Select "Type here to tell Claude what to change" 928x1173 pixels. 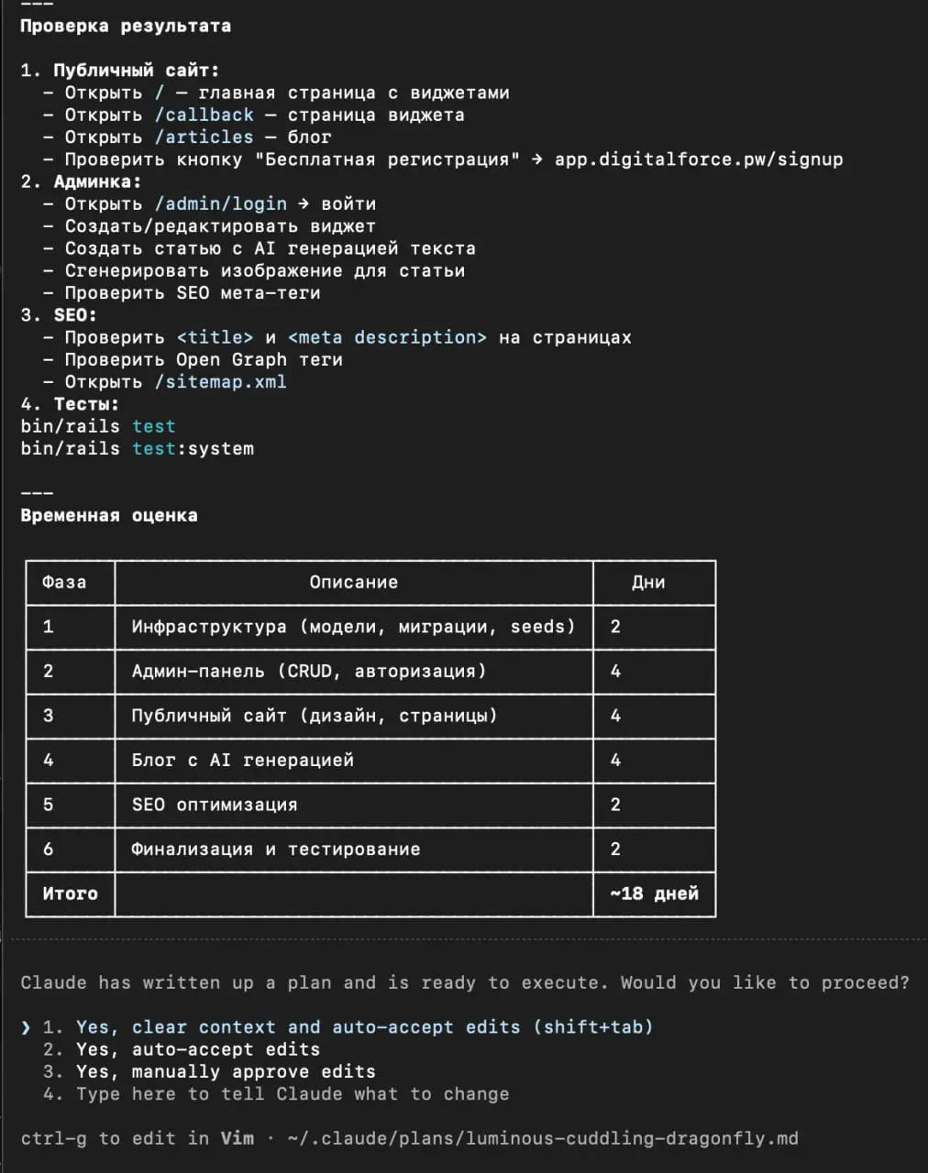276,1093
